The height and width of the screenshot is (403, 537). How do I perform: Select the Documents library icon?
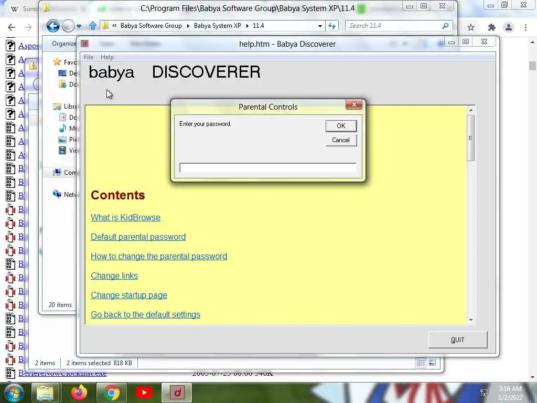[62, 118]
